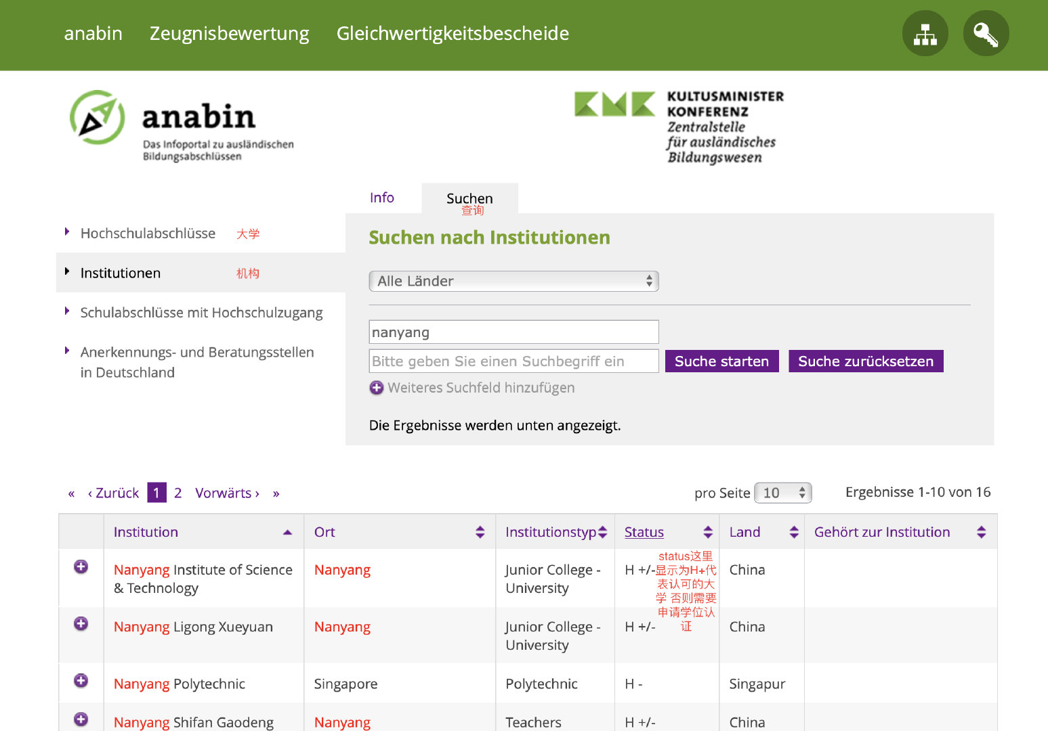
Task: Expand Nanyang Institute of Science row details
Action: coord(81,567)
